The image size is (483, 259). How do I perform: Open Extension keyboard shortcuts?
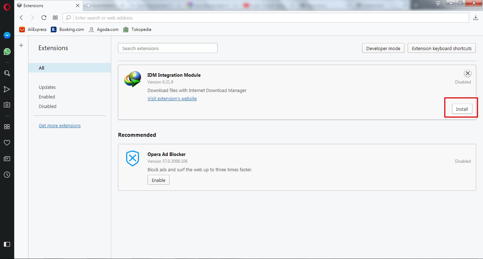[442, 48]
